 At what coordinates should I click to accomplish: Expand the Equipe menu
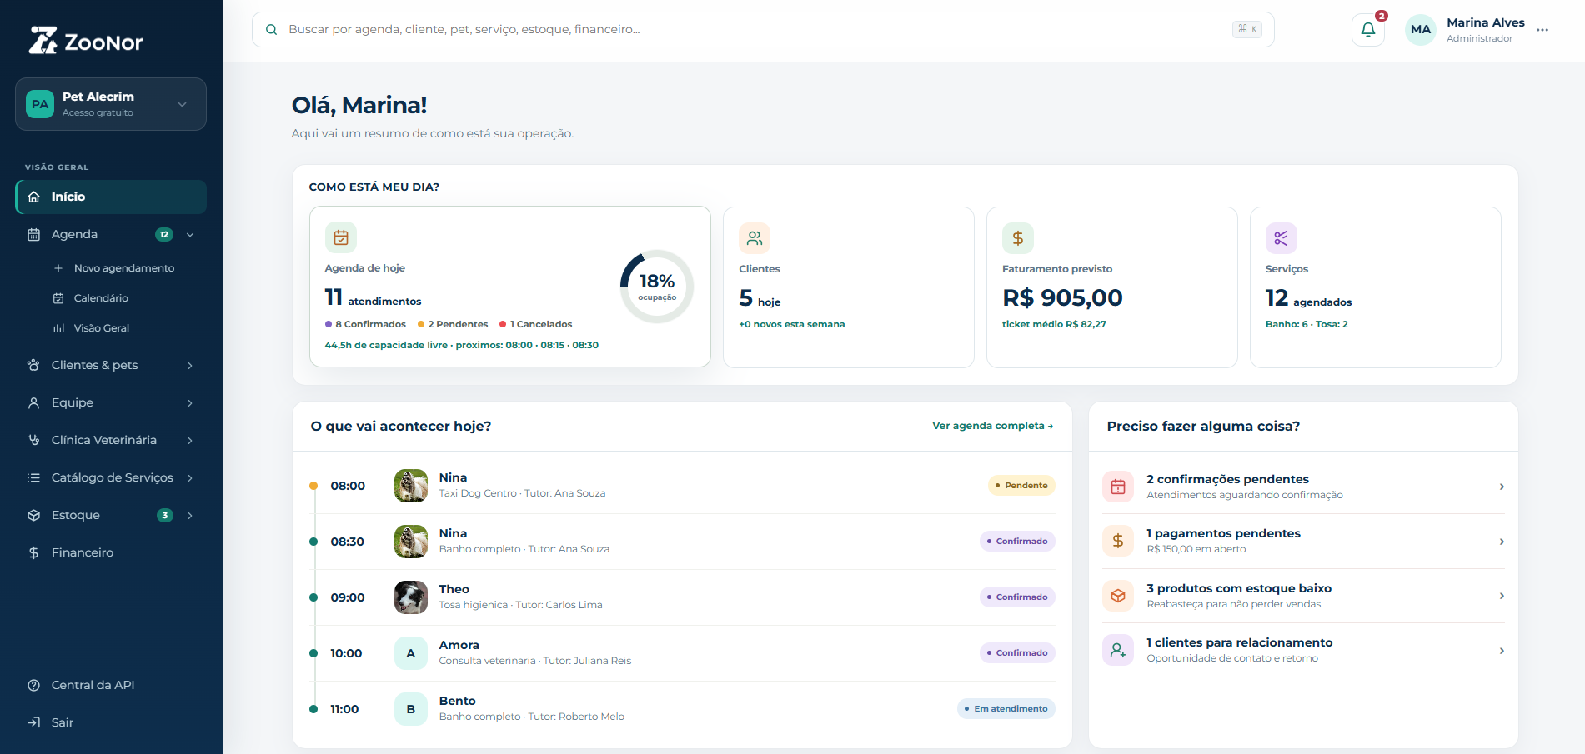[x=111, y=402]
